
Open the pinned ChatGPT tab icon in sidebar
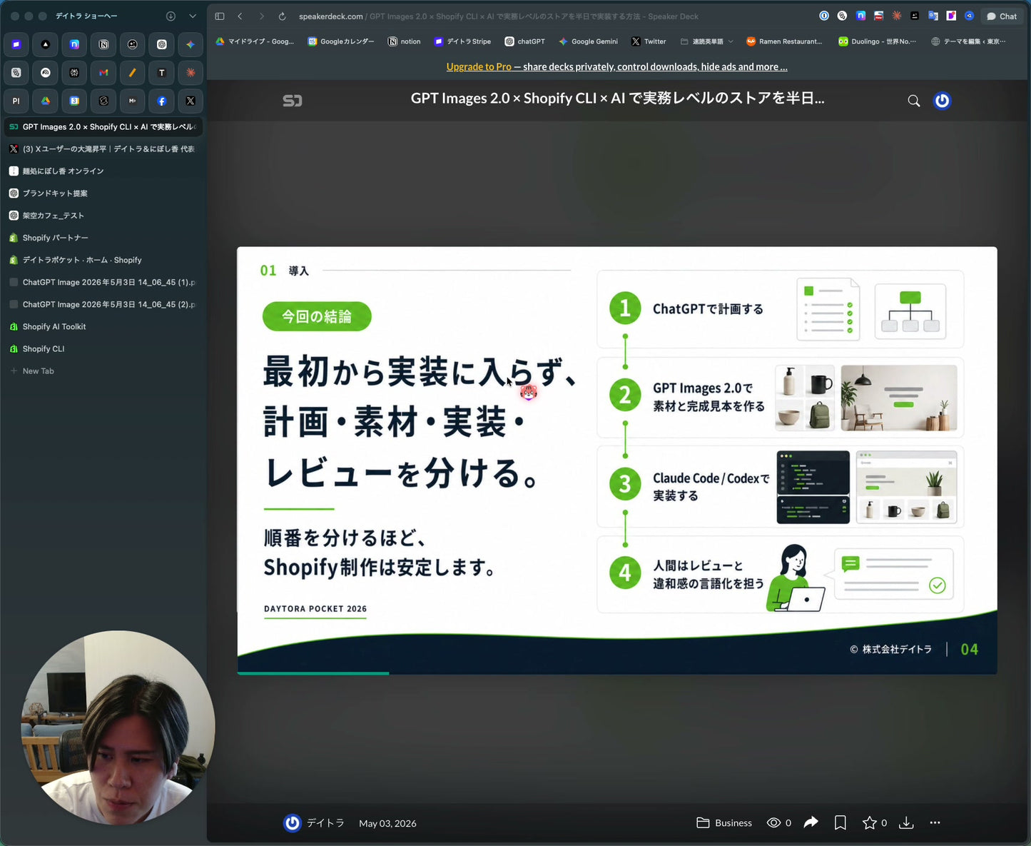coord(162,44)
